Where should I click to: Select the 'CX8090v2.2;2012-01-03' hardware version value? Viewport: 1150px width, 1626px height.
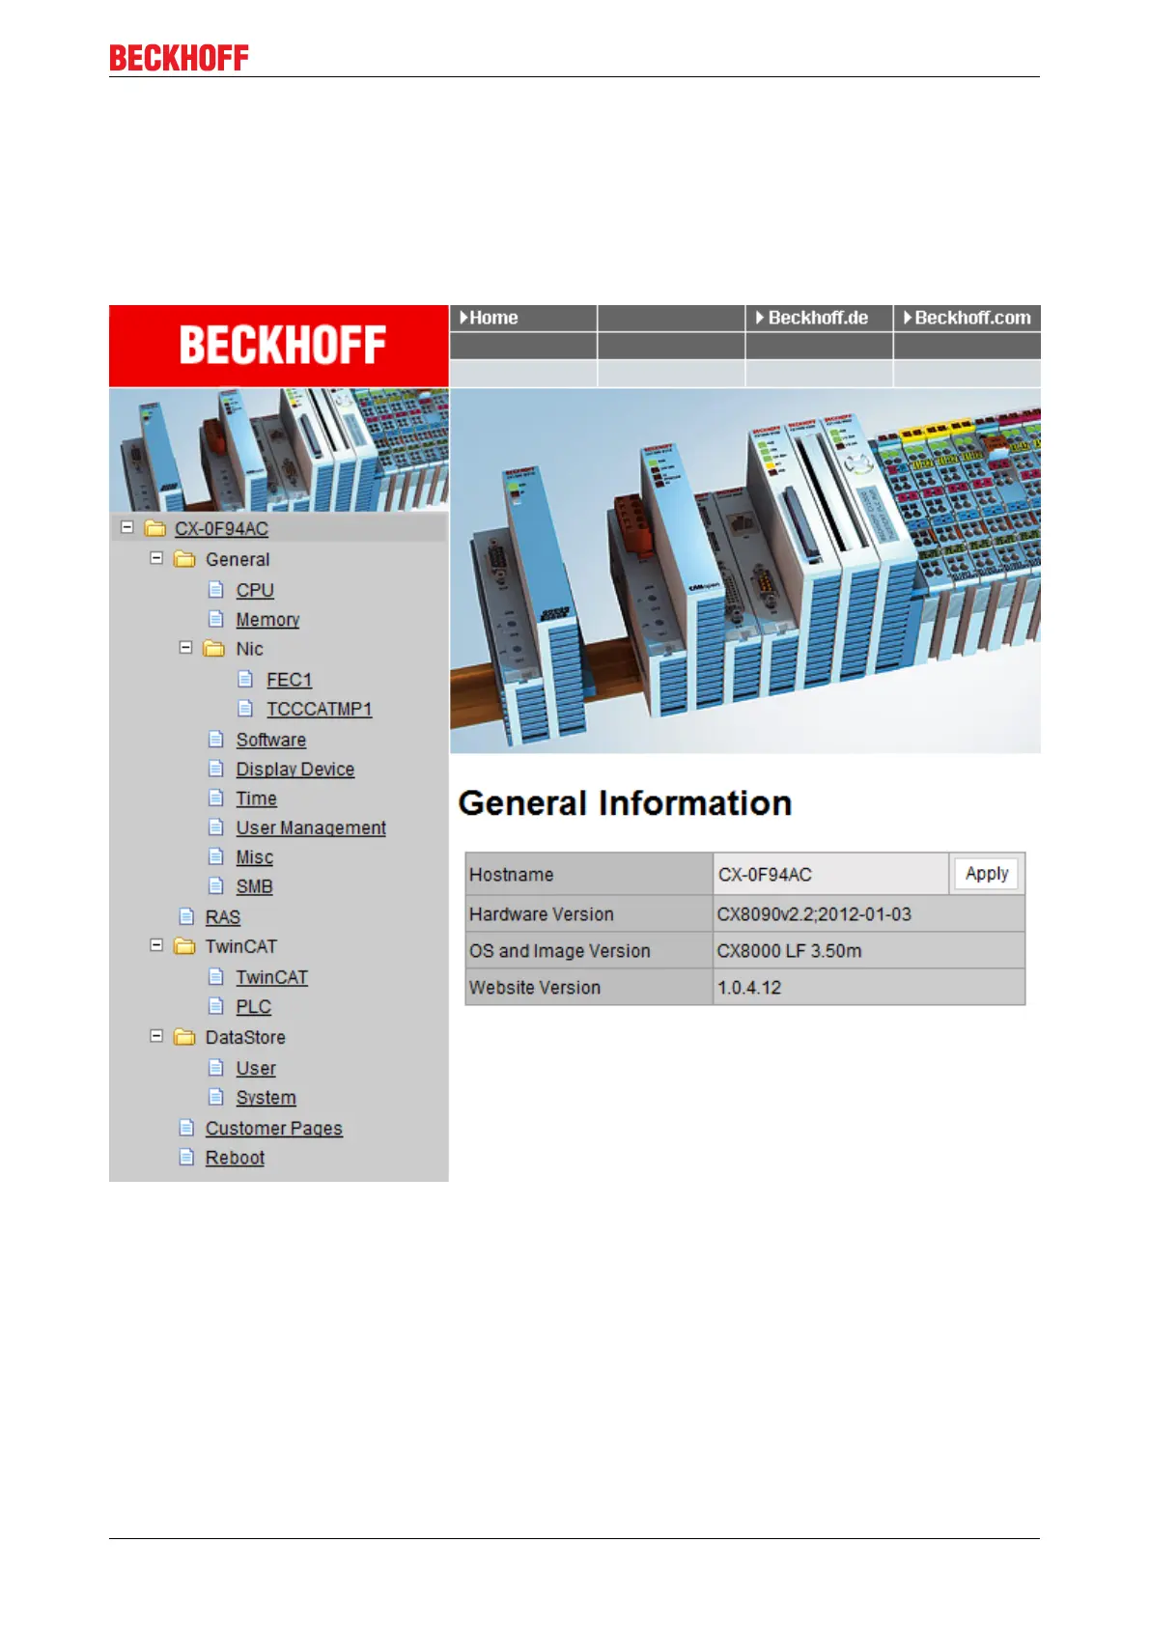click(x=814, y=914)
